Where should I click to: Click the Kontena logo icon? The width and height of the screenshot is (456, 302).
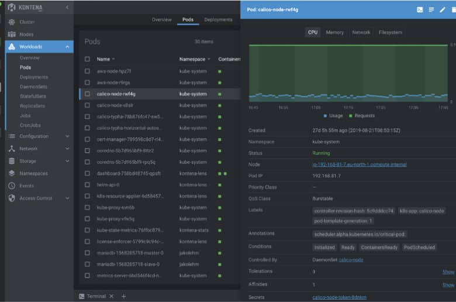(12, 7)
